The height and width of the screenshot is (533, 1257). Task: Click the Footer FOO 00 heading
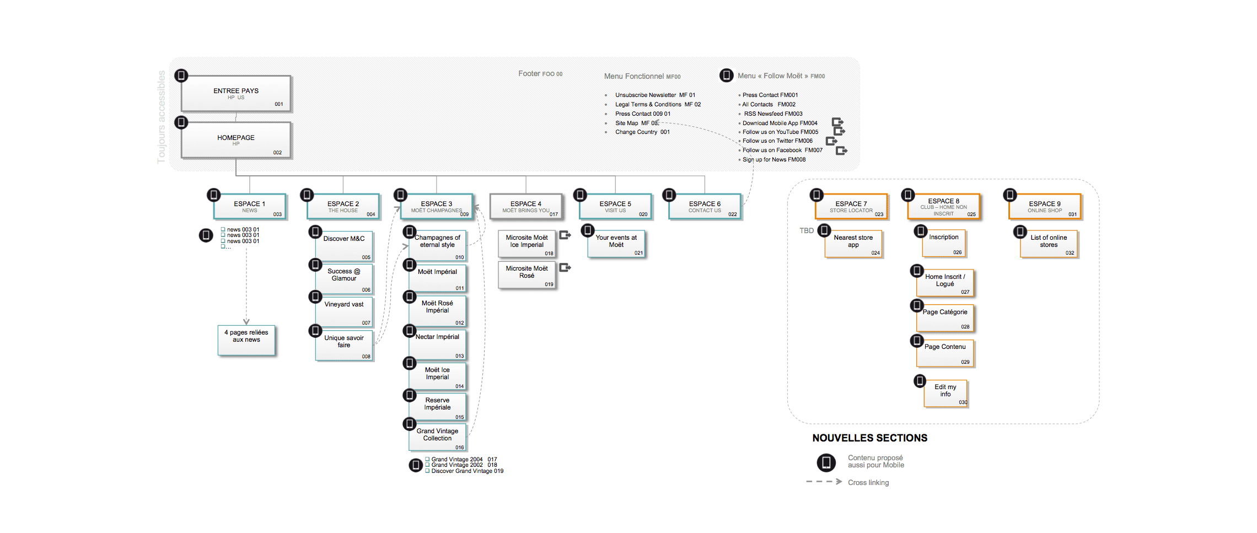540,73
